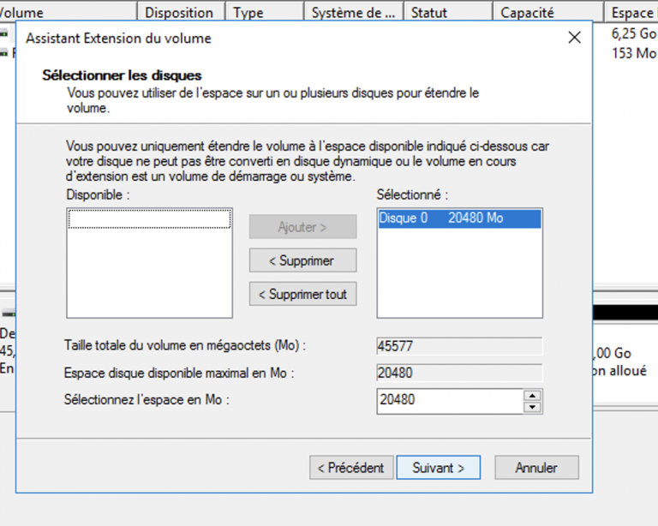Go back with the Précédent button
Screen dimensions: 658x526
tap(351, 468)
